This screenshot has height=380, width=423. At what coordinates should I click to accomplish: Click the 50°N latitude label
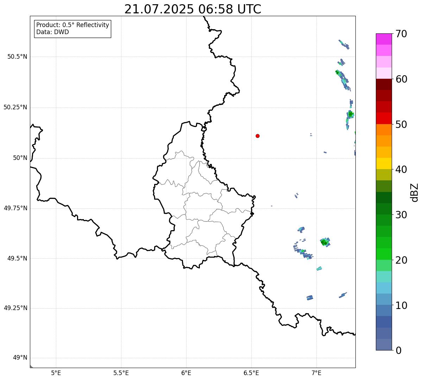tap(20, 158)
